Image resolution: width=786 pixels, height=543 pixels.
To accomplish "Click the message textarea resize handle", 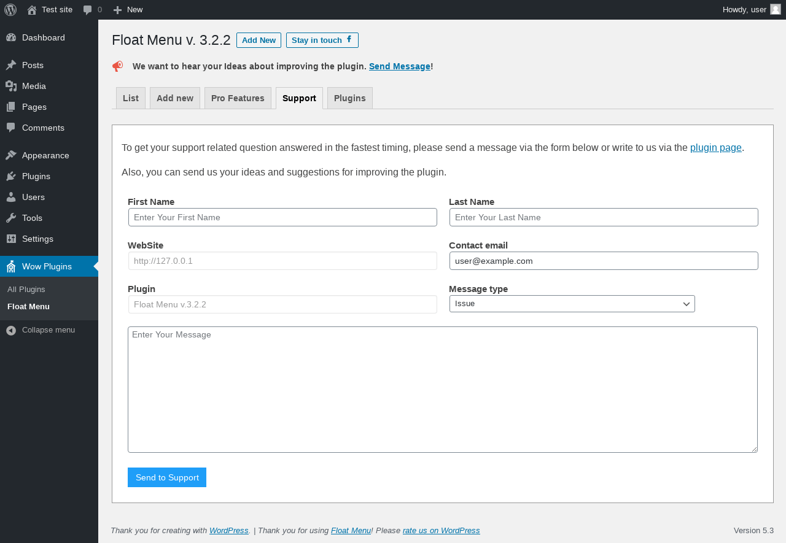I will (754, 449).
